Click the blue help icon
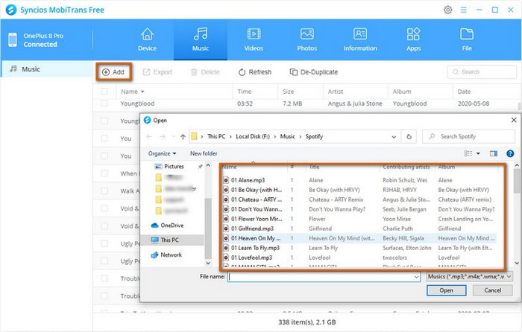 [510, 153]
